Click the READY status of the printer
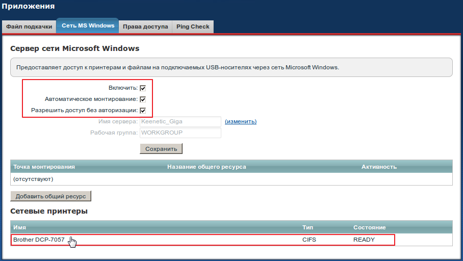This screenshot has height=261, width=463. coord(364,240)
